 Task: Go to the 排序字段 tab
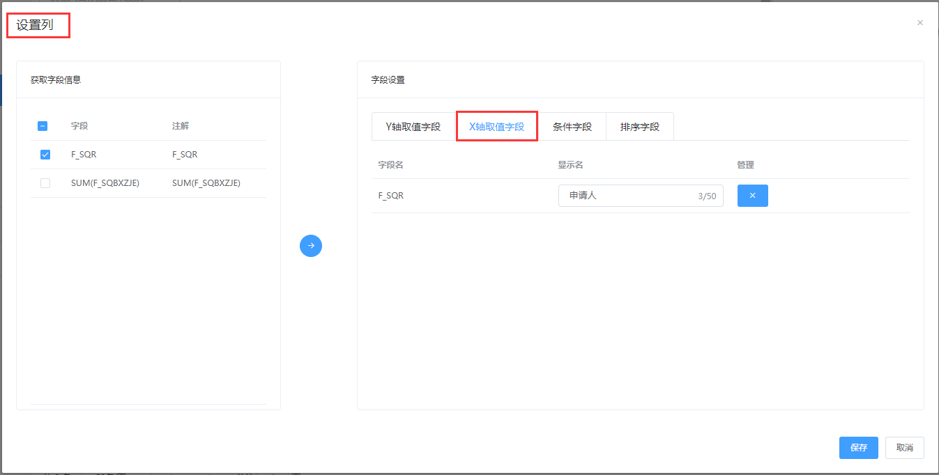pyautogui.click(x=639, y=127)
